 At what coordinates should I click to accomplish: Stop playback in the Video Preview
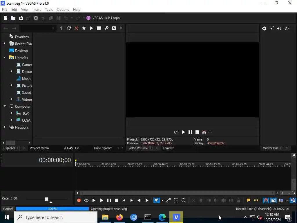coord(197,132)
